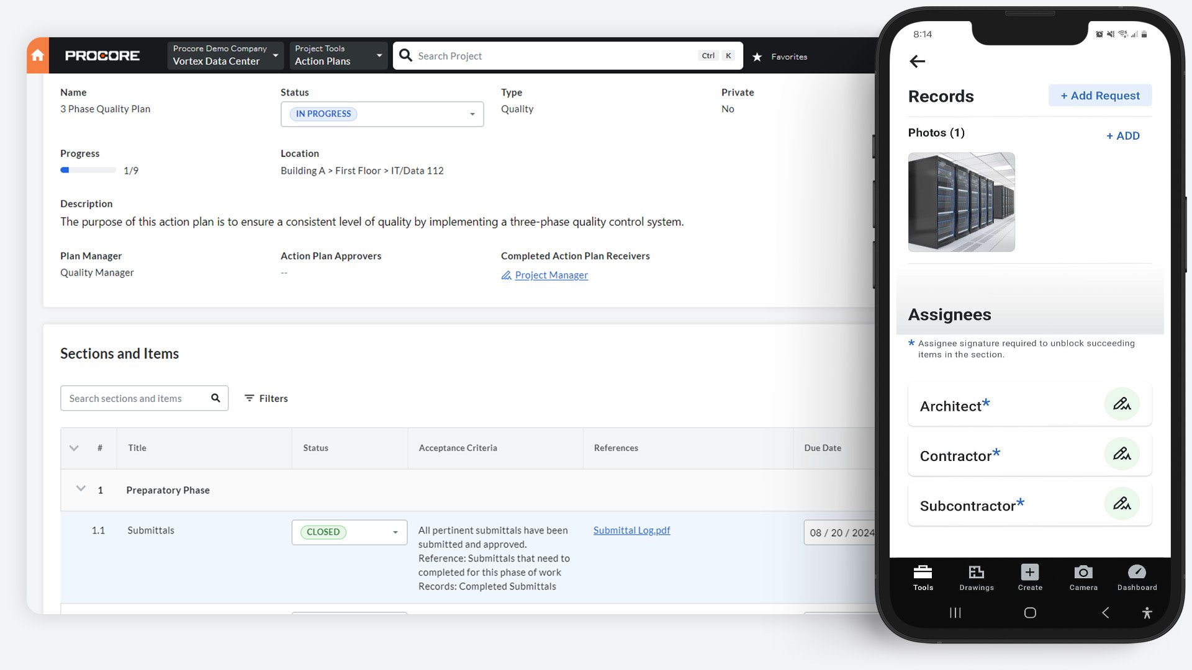Click the Submittal Log.pdf reference link
Image resolution: width=1192 pixels, height=670 pixels.
click(631, 530)
